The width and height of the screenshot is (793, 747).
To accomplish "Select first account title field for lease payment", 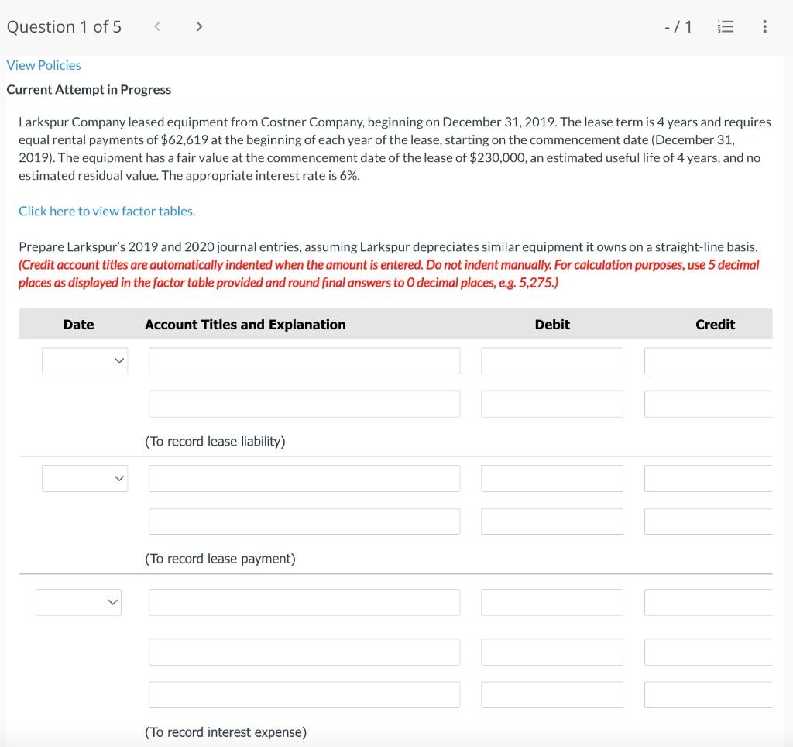I will (x=304, y=478).
